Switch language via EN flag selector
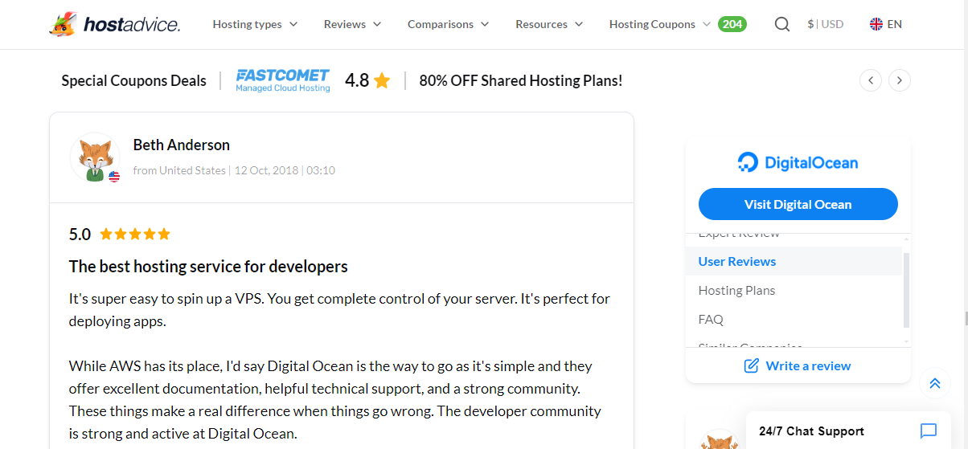Screen dimensions: 968x449 (886, 24)
